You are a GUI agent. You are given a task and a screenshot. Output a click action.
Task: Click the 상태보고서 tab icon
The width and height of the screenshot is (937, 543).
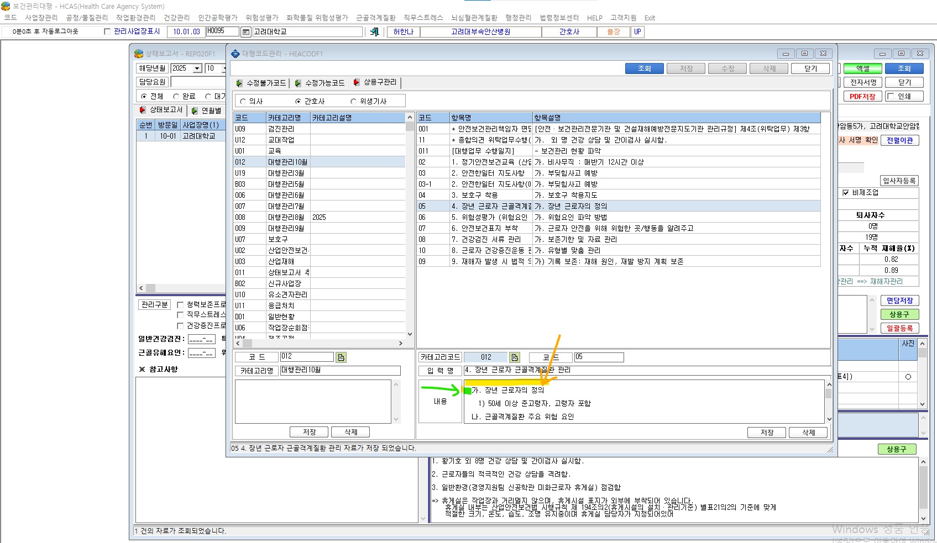(143, 110)
